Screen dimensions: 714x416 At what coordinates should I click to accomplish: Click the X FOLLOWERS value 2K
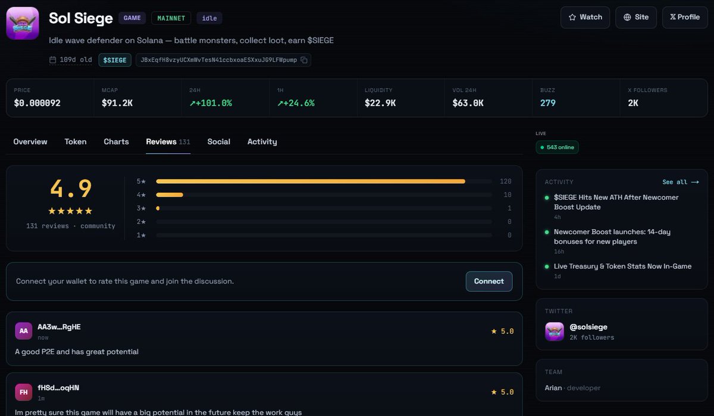click(633, 103)
